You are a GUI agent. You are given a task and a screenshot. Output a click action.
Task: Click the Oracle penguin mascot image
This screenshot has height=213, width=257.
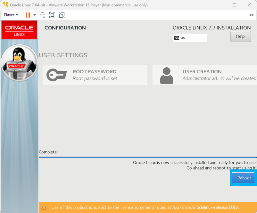click(19, 63)
